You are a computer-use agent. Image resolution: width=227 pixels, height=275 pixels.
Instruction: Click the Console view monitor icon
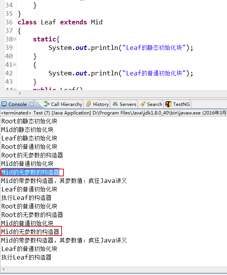(4, 104)
